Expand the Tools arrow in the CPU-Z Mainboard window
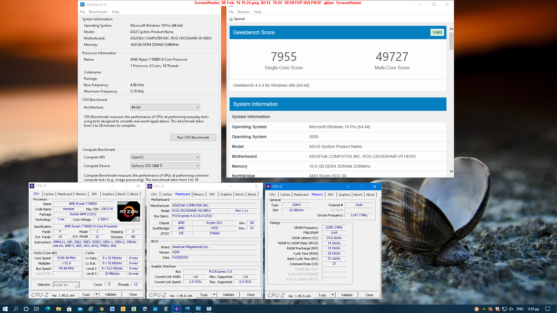Image resolution: width=557 pixels, height=313 pixels. 214,295
